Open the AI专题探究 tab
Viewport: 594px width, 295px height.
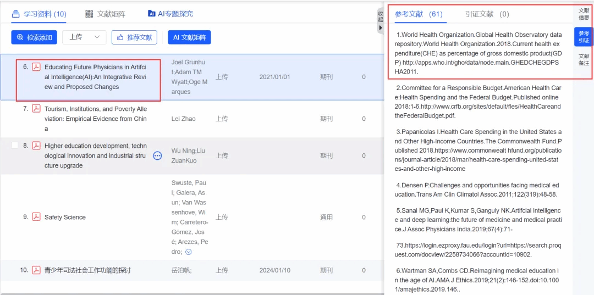(x=170, y=14)
